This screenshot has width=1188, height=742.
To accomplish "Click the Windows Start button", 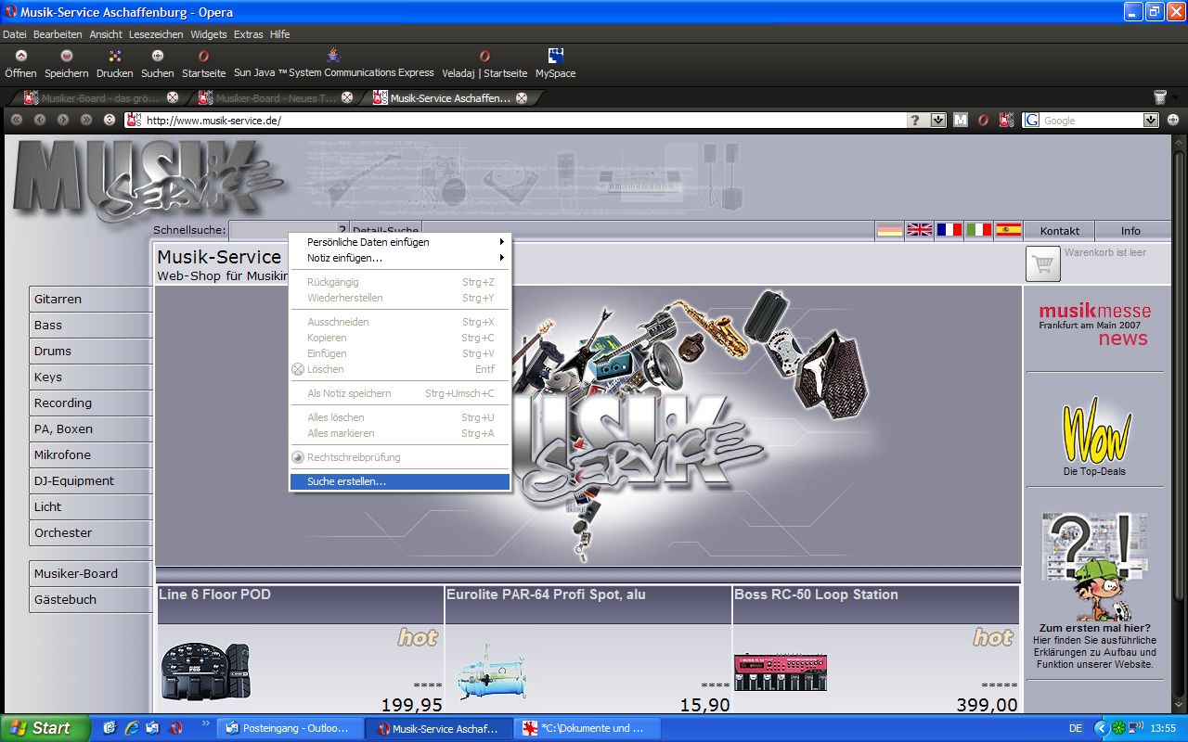I will pos(45,728).
